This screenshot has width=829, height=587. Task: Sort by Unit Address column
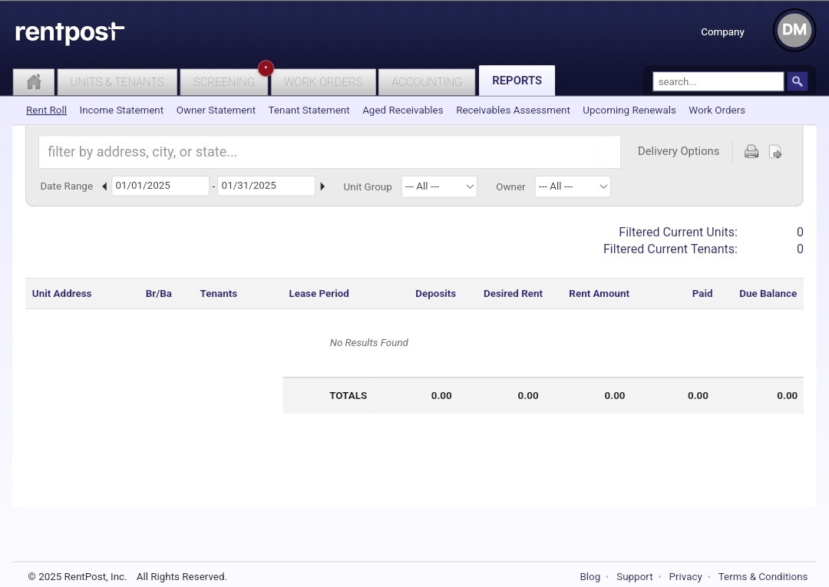pos(62,294)
